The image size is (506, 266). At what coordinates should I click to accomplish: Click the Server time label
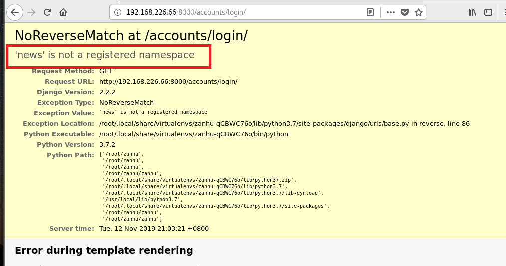click(x=72, y=228)
